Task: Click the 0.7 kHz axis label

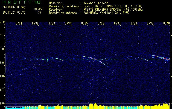Action: (x=2, y=90)
